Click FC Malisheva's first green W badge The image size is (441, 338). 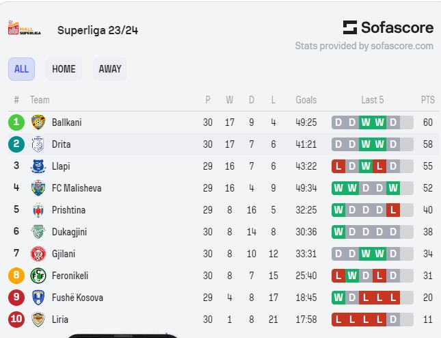338,188
